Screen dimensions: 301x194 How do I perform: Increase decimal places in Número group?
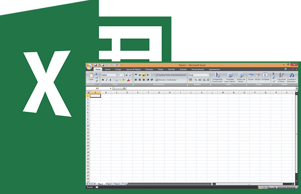coord(204,80)
